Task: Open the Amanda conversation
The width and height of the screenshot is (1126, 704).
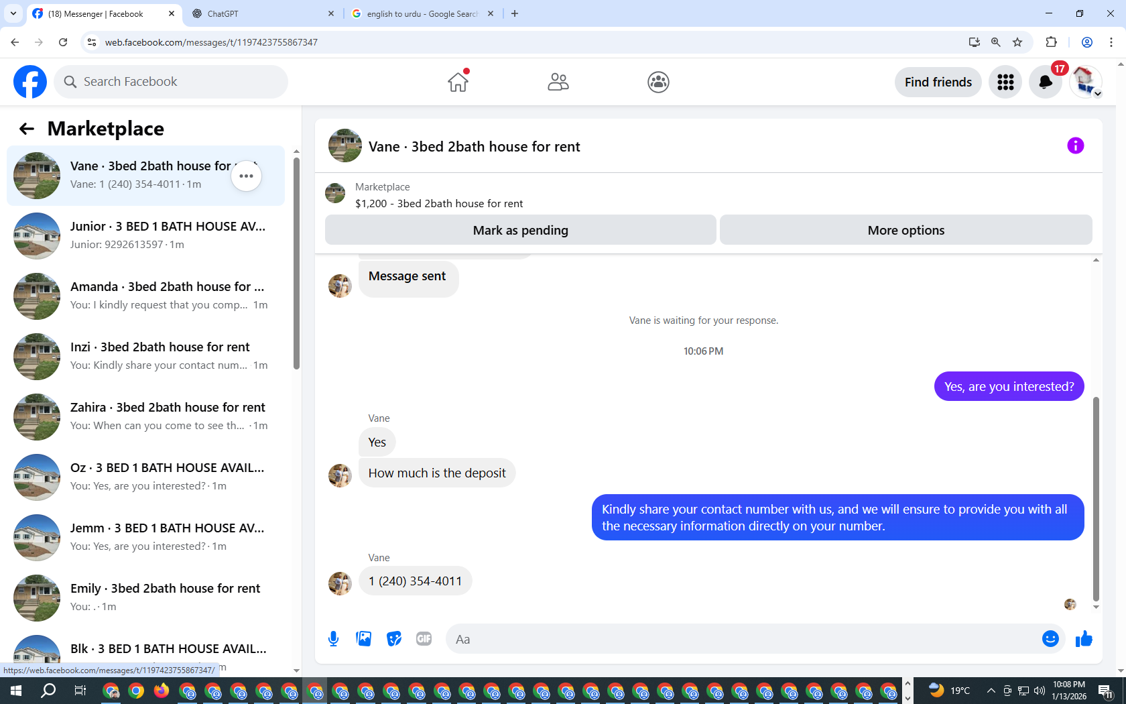Action: tap(145, 296)
